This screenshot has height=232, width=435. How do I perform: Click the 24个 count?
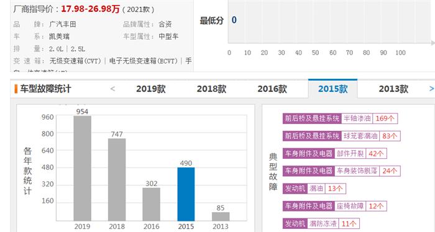390,171
